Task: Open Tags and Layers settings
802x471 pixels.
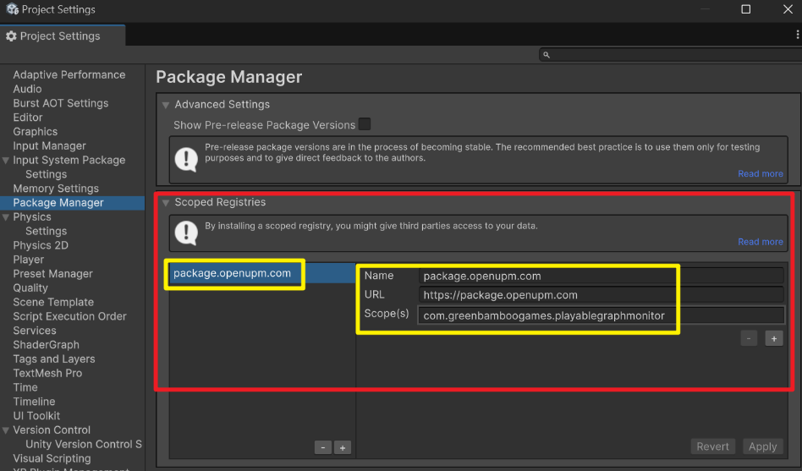Action: (x=53, y=359)
